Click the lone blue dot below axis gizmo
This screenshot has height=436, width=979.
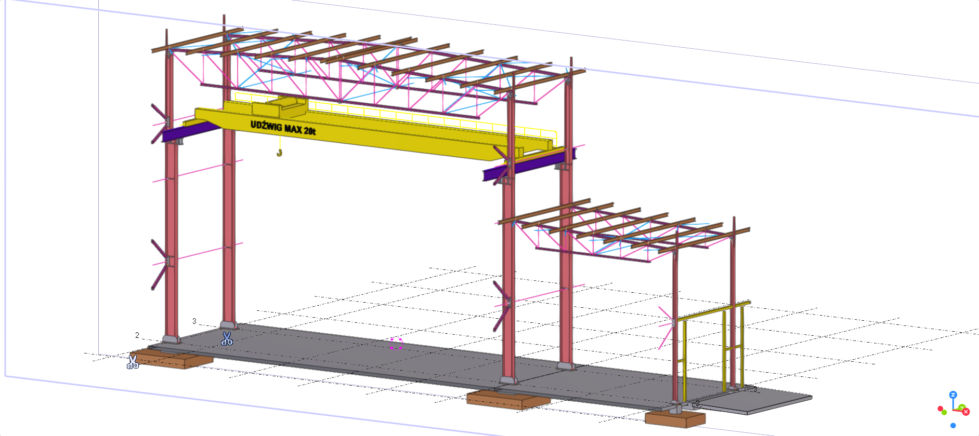tap(953, 426)
